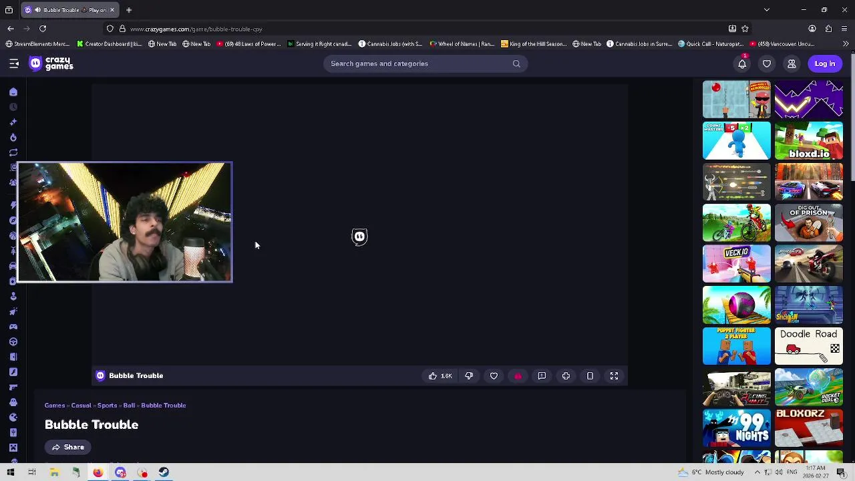The height and width of the screenshot is (481, 855).
Task: Select the Bubble Trouble browser tab
Action: 69,10
